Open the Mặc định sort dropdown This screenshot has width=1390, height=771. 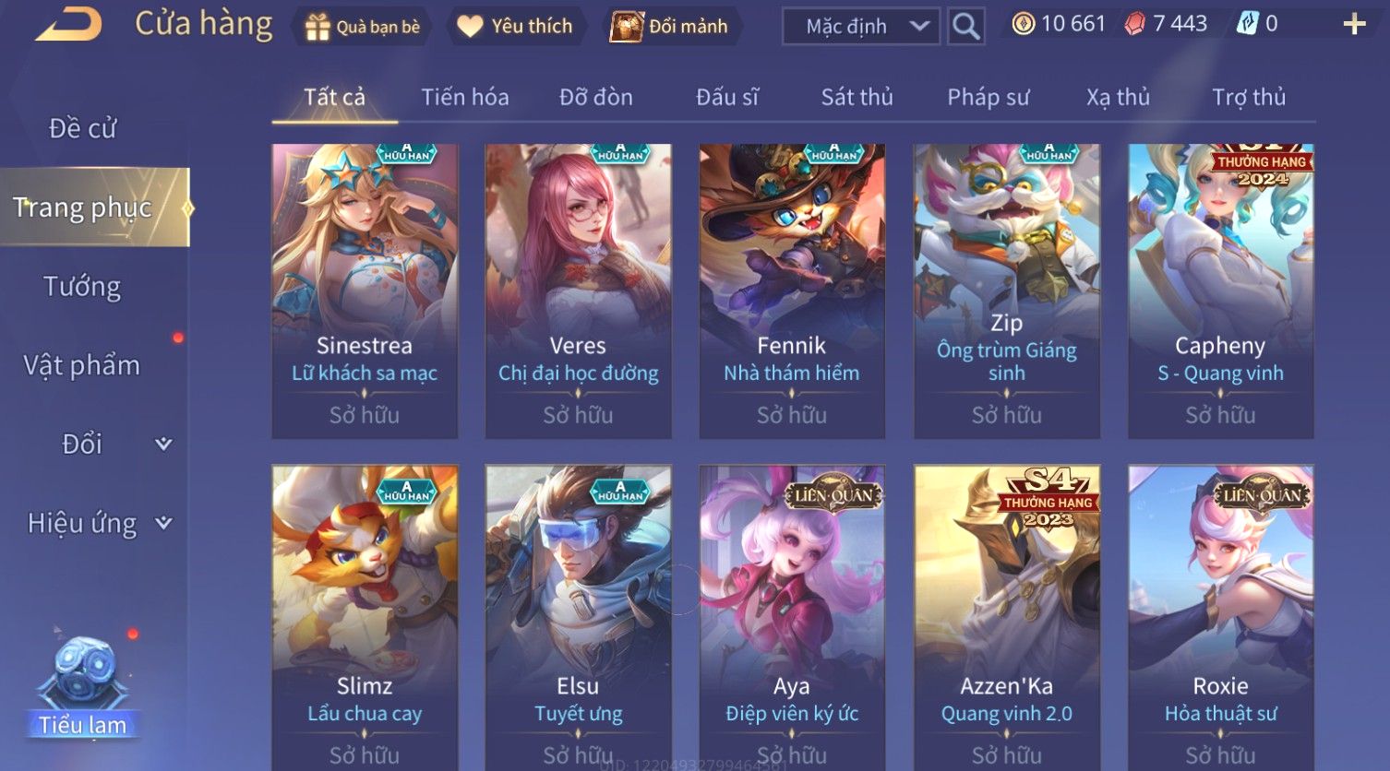pos(860,27)
